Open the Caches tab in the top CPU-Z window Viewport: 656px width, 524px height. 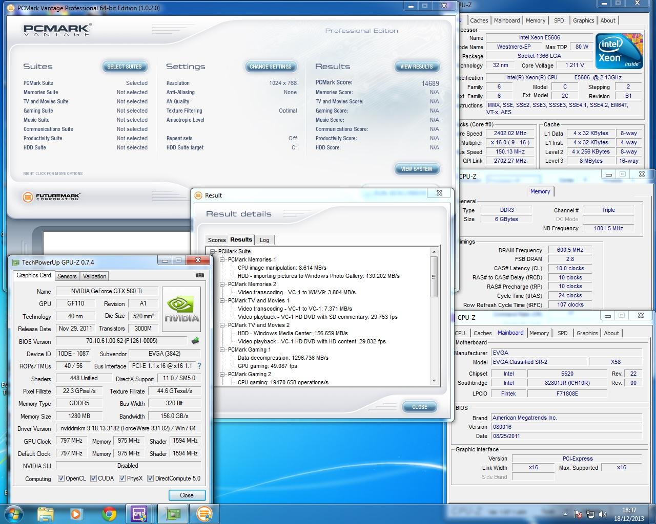click(479, 20)
